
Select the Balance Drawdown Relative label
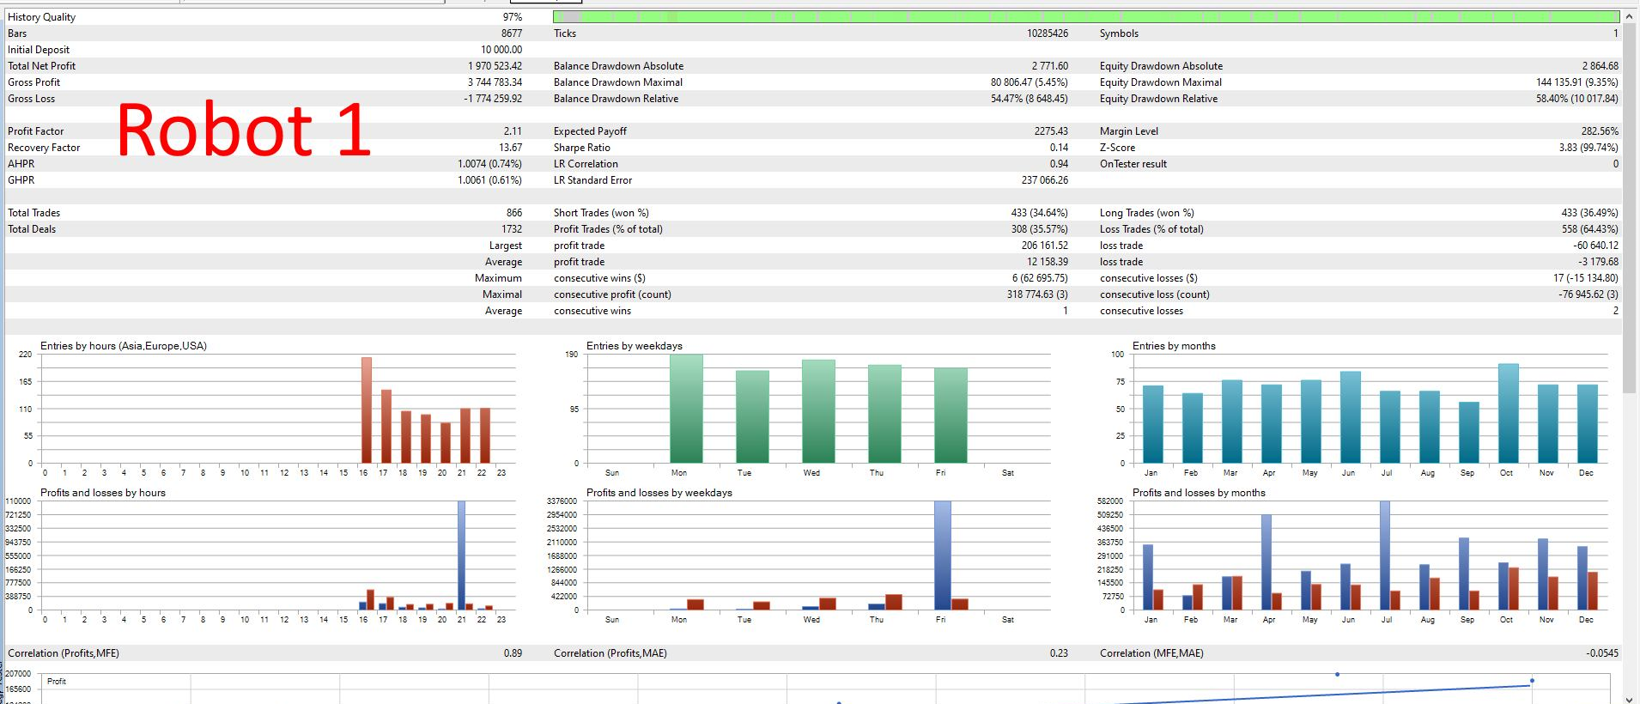tap(617, 99)
